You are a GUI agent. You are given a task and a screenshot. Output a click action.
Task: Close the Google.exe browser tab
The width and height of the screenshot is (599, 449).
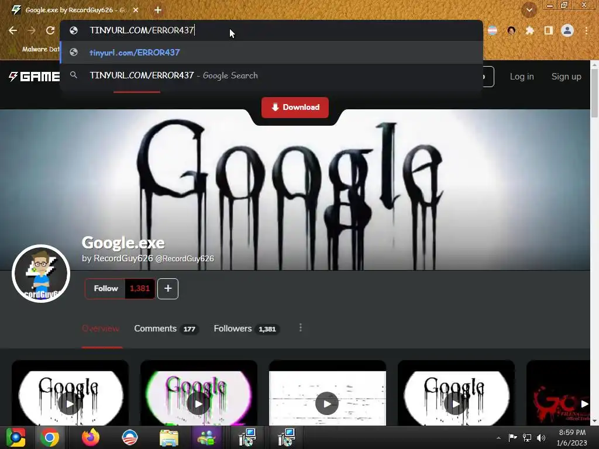pyautogui.click(x=136, y=10)
